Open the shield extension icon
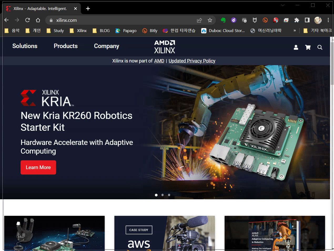 [255, 20]
